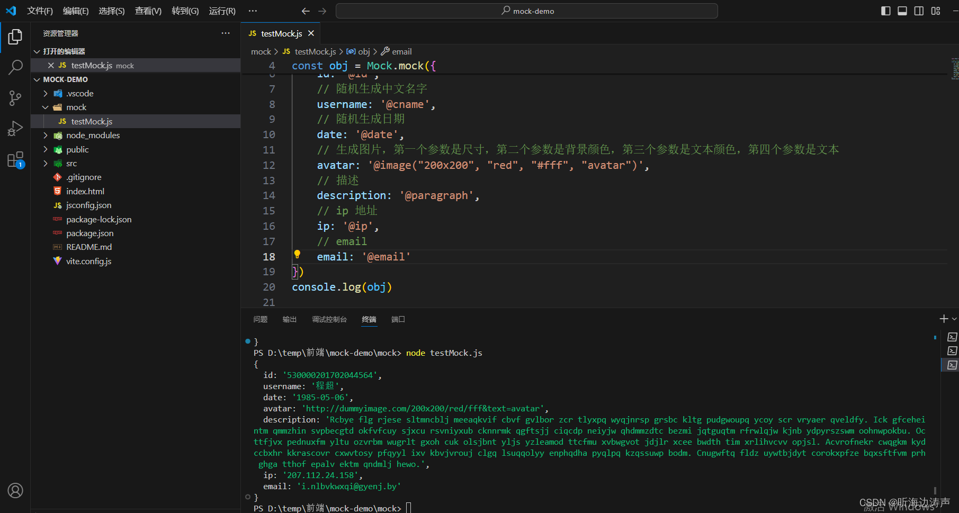Open the 转到(G) menu
This screenshot has width=959, height=513.
click(x=185, y=11)
